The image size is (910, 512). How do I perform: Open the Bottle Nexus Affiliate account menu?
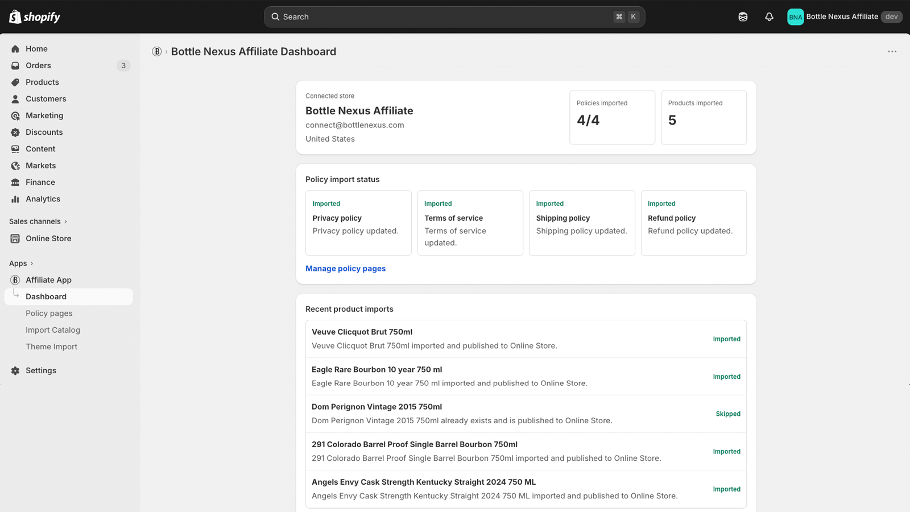(x=845, y=17)
